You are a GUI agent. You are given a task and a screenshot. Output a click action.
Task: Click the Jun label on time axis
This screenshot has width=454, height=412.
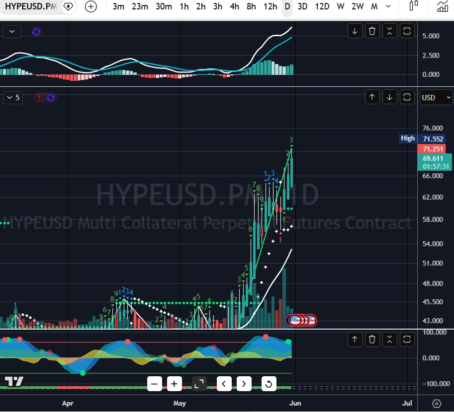click(295, 404)
